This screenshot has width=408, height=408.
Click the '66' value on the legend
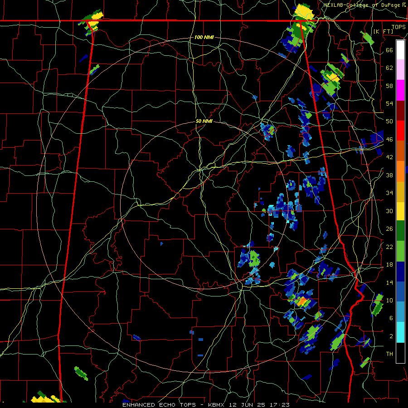(389, 50)
